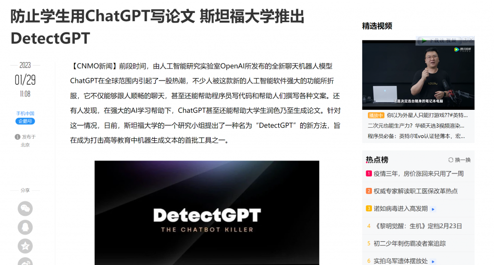Screen dimensions: 494x265
Task: Click rank 1 badge in hot list
Action: coord(369,173)
